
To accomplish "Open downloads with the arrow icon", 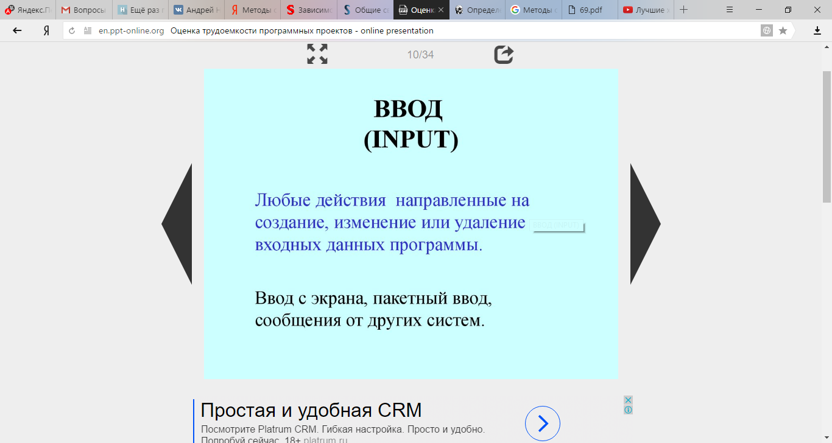I will [817, 30].
